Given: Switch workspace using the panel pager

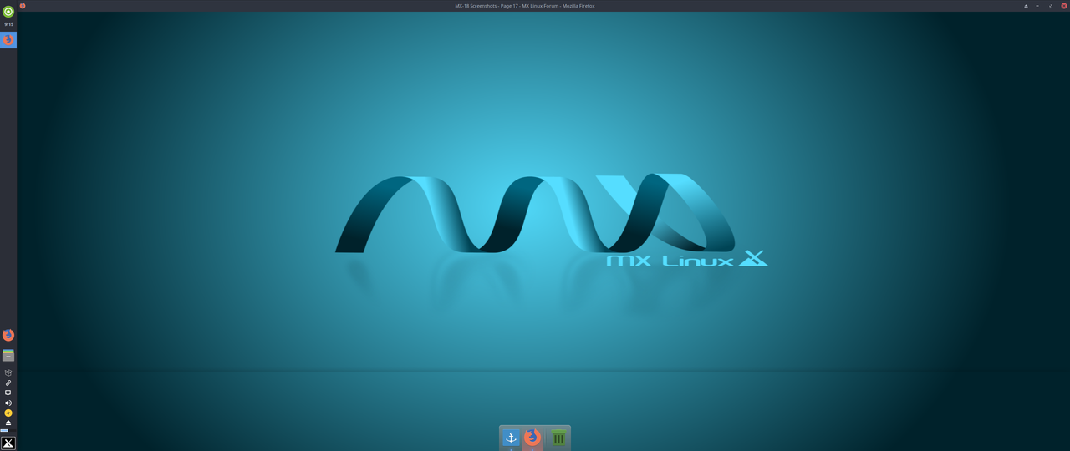Looking at the screenshot, I should [x=8, y=431].
